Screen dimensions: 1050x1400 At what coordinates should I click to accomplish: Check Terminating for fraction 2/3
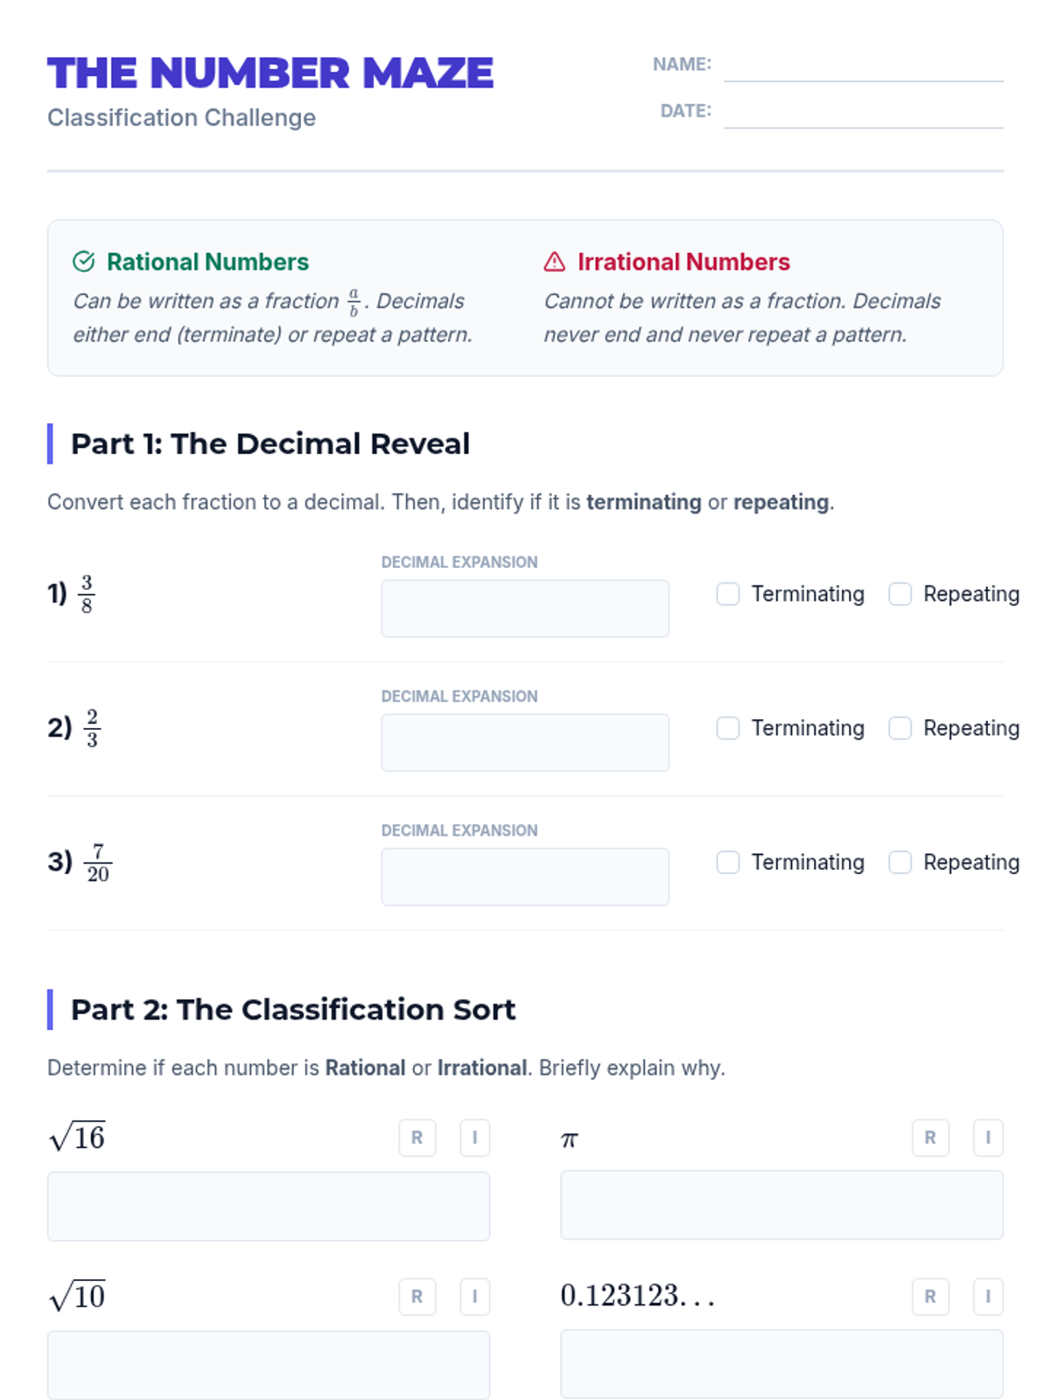(728, 728)
